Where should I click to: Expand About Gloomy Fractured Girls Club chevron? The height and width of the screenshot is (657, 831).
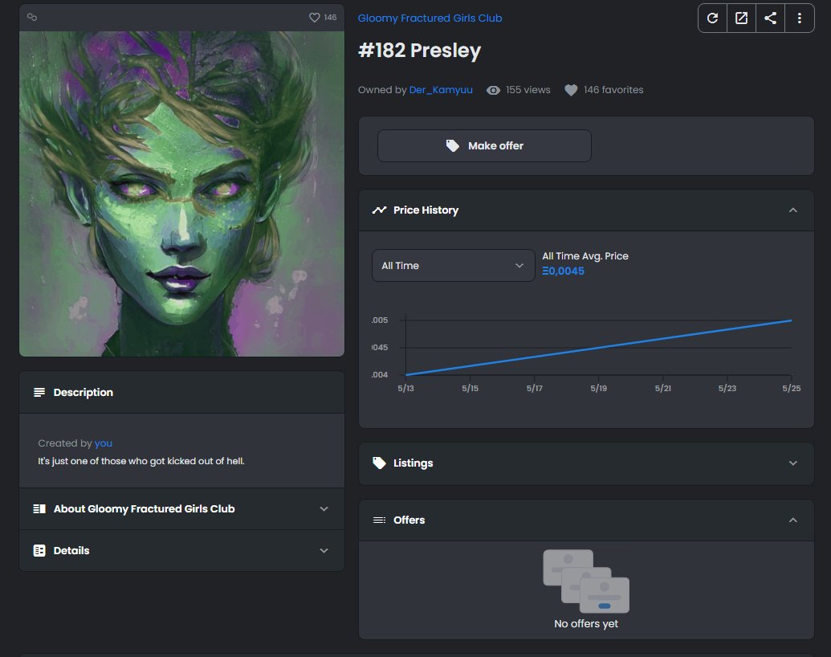tap(324, 509)
